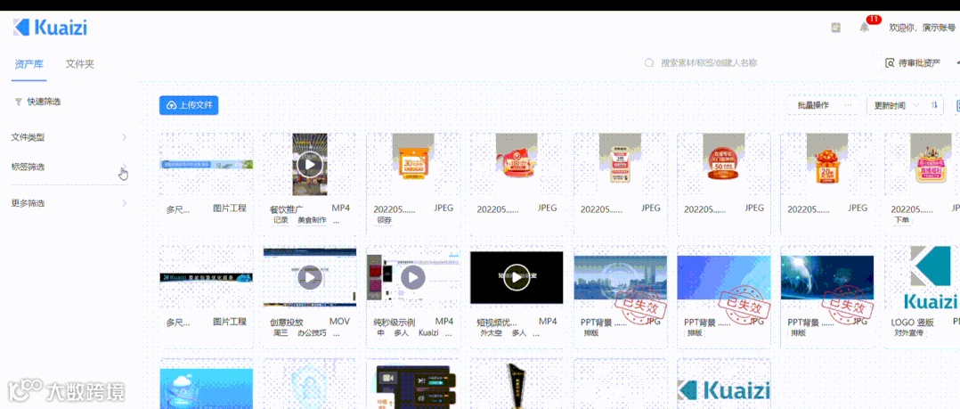This screenshot has height=409, width=960.
Task: Click the 下单 tag label
Action: pyautogui.click(x=902, y=220)
